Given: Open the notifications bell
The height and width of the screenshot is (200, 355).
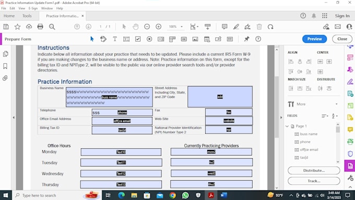Looking at the screenshot, I should [314, 16].
